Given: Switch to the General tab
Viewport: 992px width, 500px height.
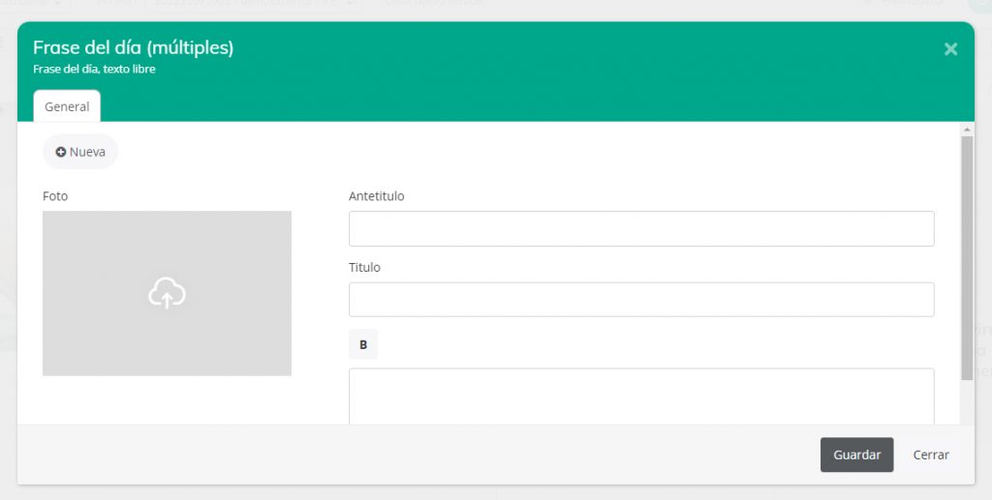Looking at the screenshot, I should click(67, 106).
